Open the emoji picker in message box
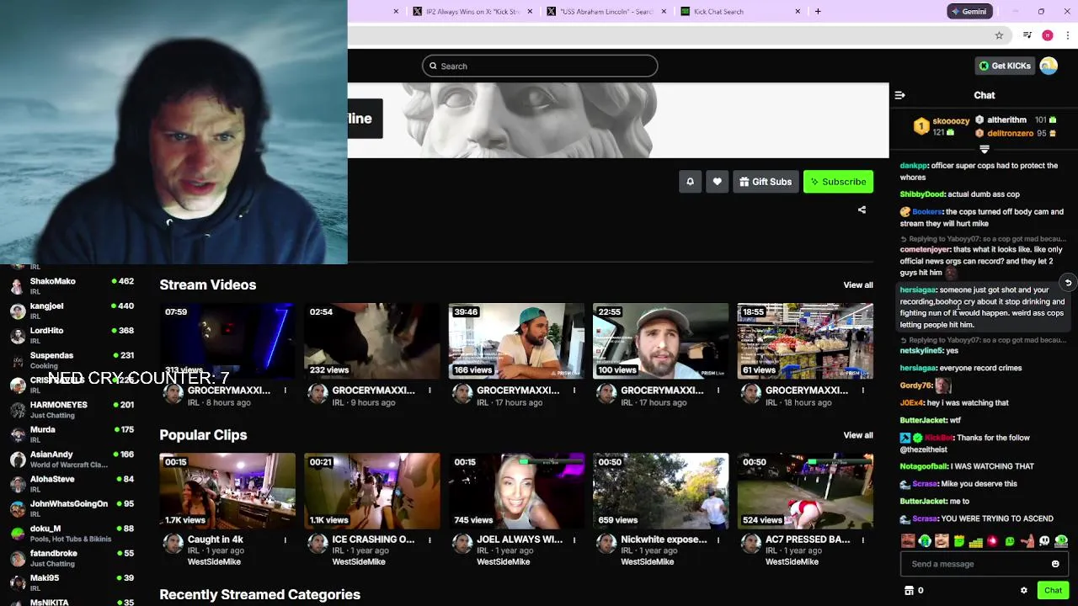The width and height of the screenshot is (1078, 606). (1055, 564)
